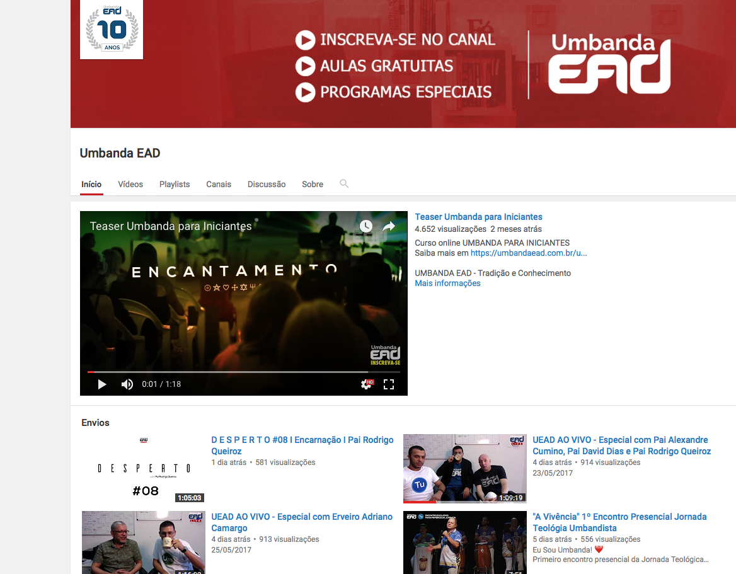
Task: Open the umbandaead.com.br link in the description
Action: point(529,253)
